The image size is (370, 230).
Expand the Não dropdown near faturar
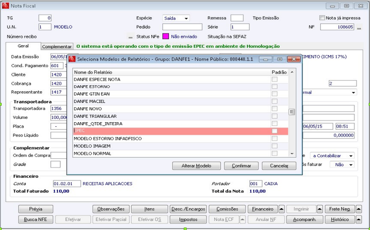(x=342, y=165)
